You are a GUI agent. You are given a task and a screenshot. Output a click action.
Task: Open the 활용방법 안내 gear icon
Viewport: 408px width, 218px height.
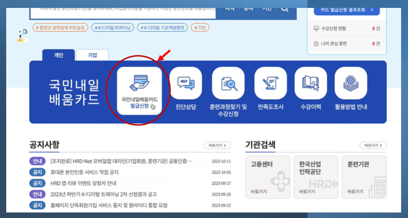tap(351, 83)
